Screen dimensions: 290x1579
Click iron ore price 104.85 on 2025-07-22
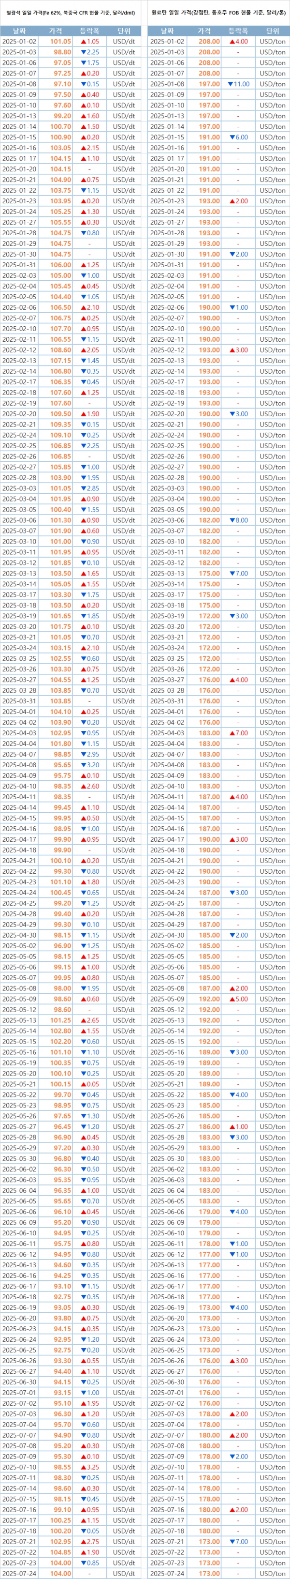[x=60, y=1553]
